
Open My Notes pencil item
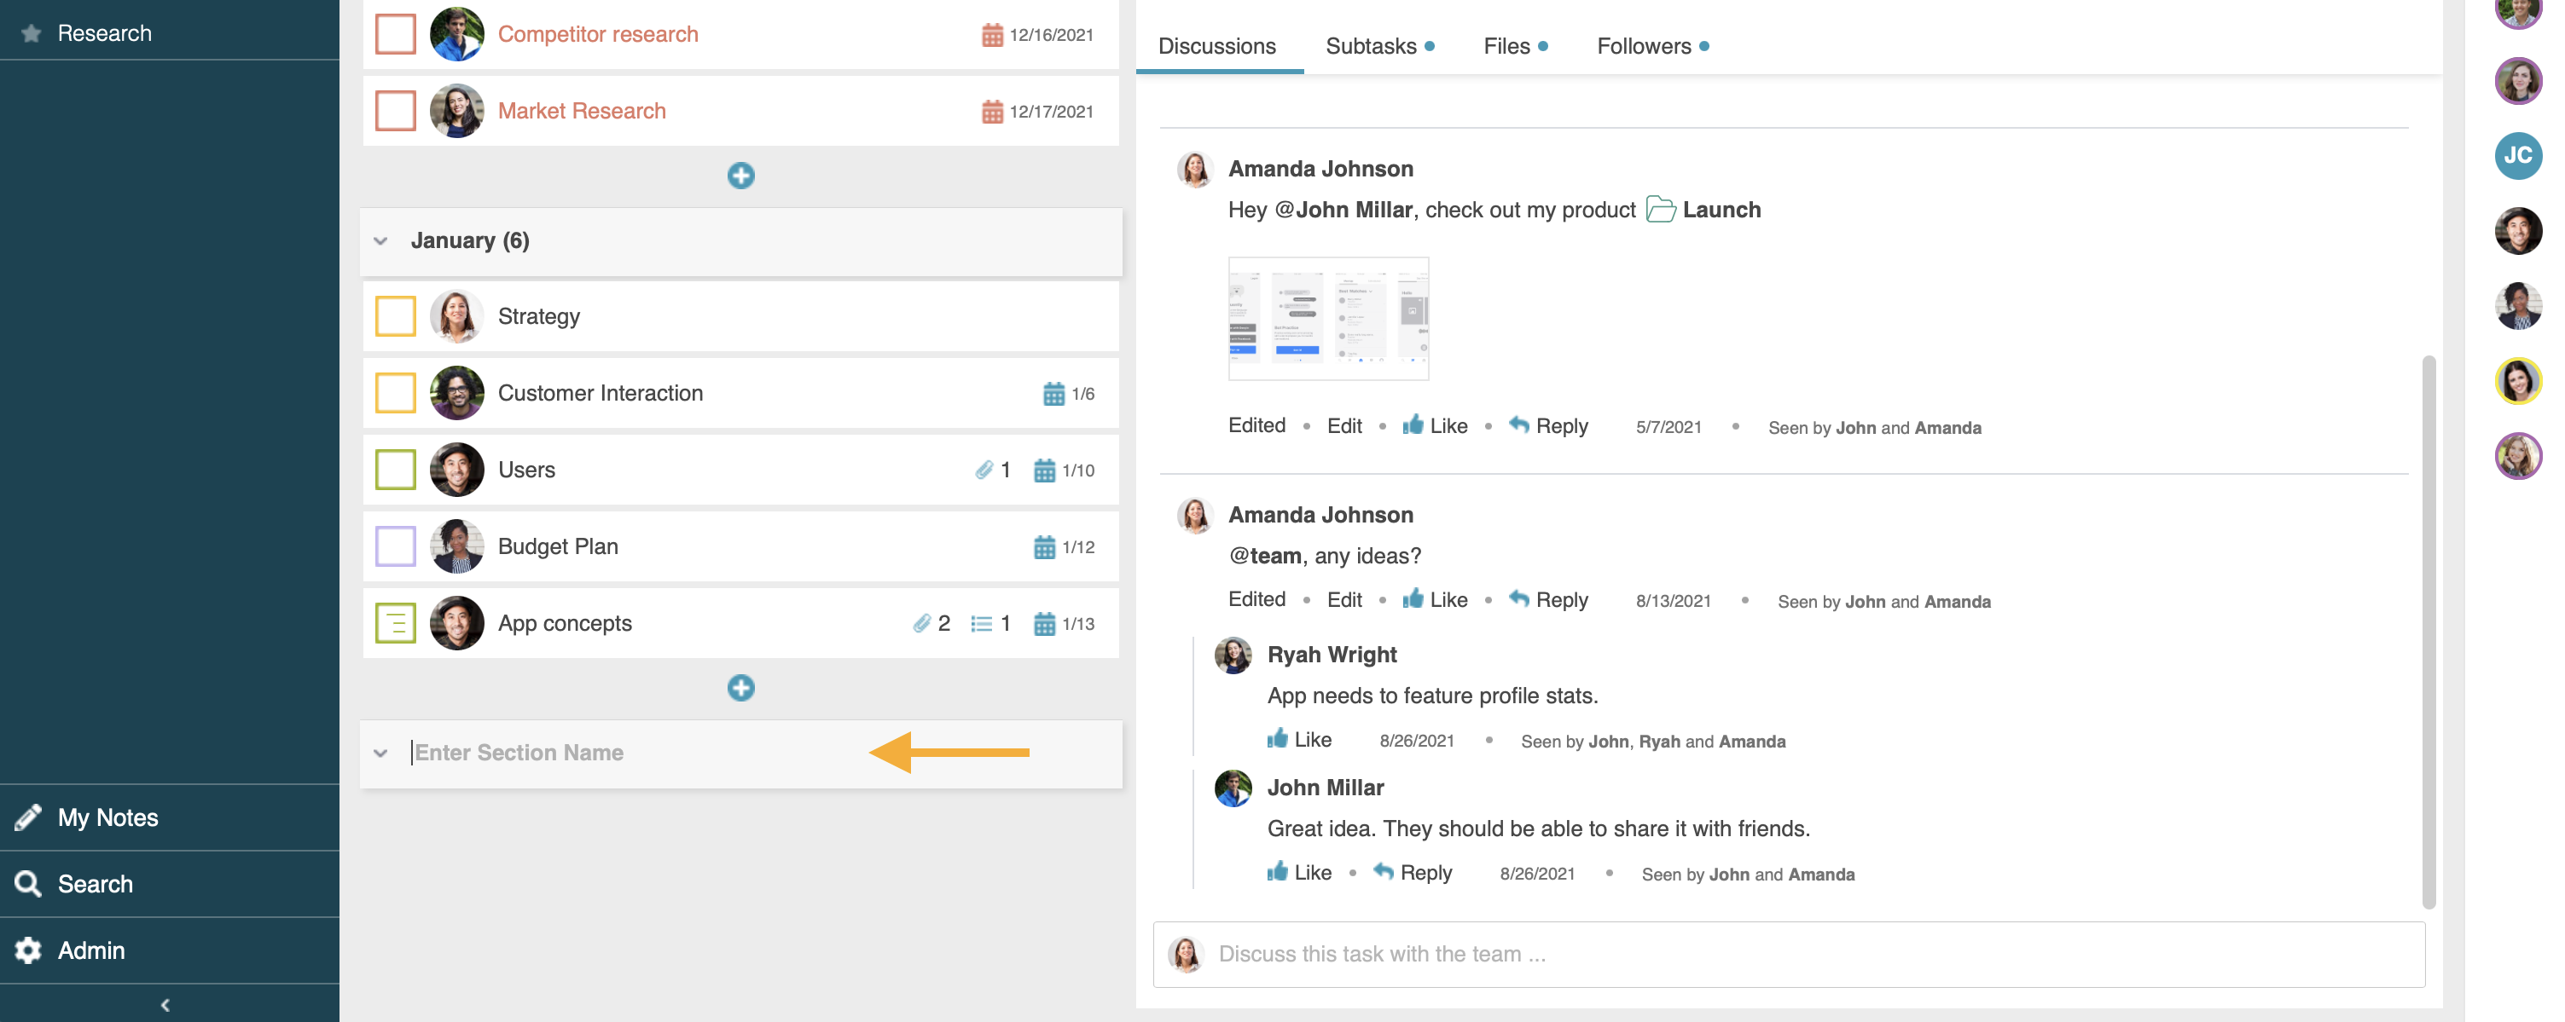coord(28,817)
